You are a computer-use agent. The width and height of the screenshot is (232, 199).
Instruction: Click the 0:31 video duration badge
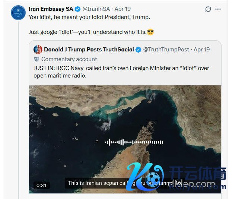(x=42, y=185)
